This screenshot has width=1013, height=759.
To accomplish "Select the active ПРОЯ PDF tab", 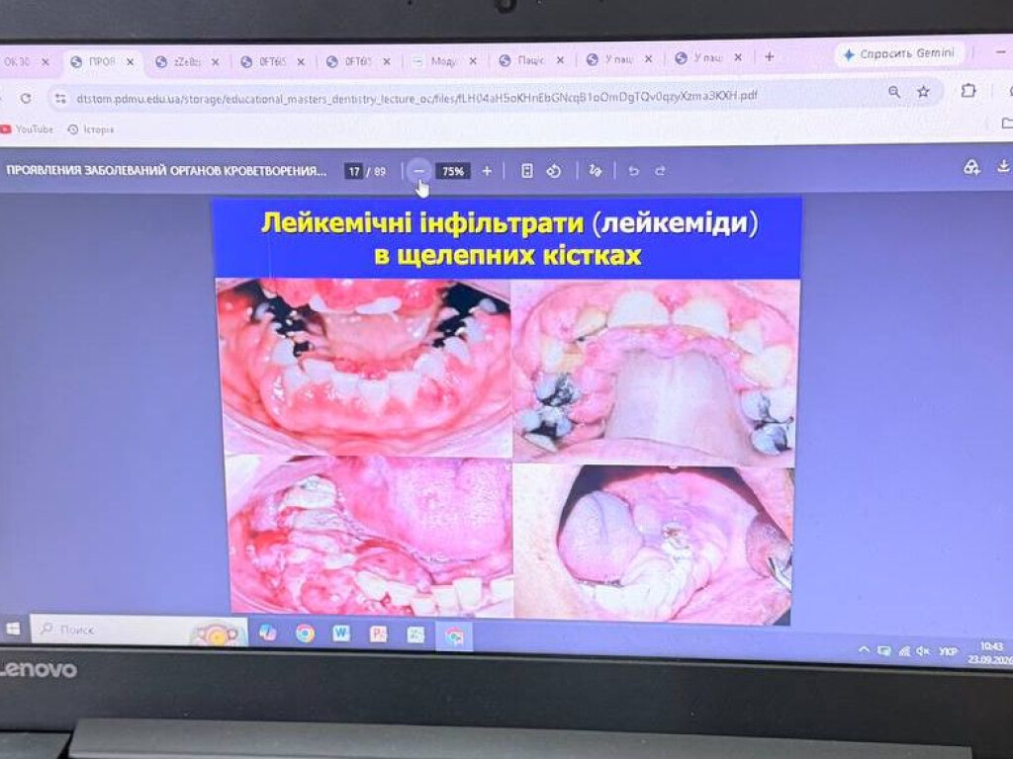I will (102, 62).
